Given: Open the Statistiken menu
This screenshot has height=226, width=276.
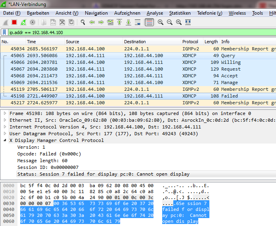Looking at the screenshot, I should click(180, 13).
